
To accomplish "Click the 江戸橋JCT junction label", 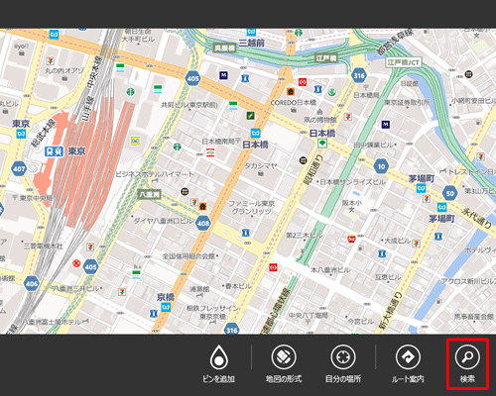I will [x=404, y=62].
